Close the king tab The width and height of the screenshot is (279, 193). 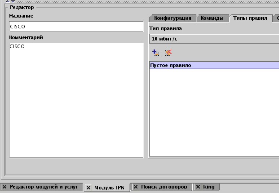coord(198,186)
